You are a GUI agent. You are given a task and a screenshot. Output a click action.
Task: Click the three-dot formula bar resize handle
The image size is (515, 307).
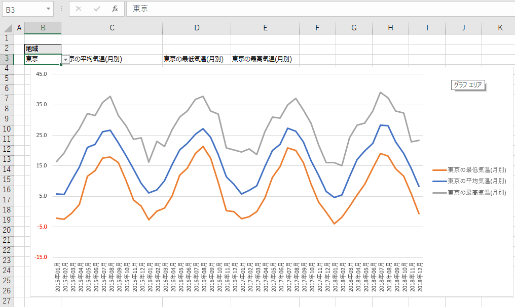click(61, 9)
